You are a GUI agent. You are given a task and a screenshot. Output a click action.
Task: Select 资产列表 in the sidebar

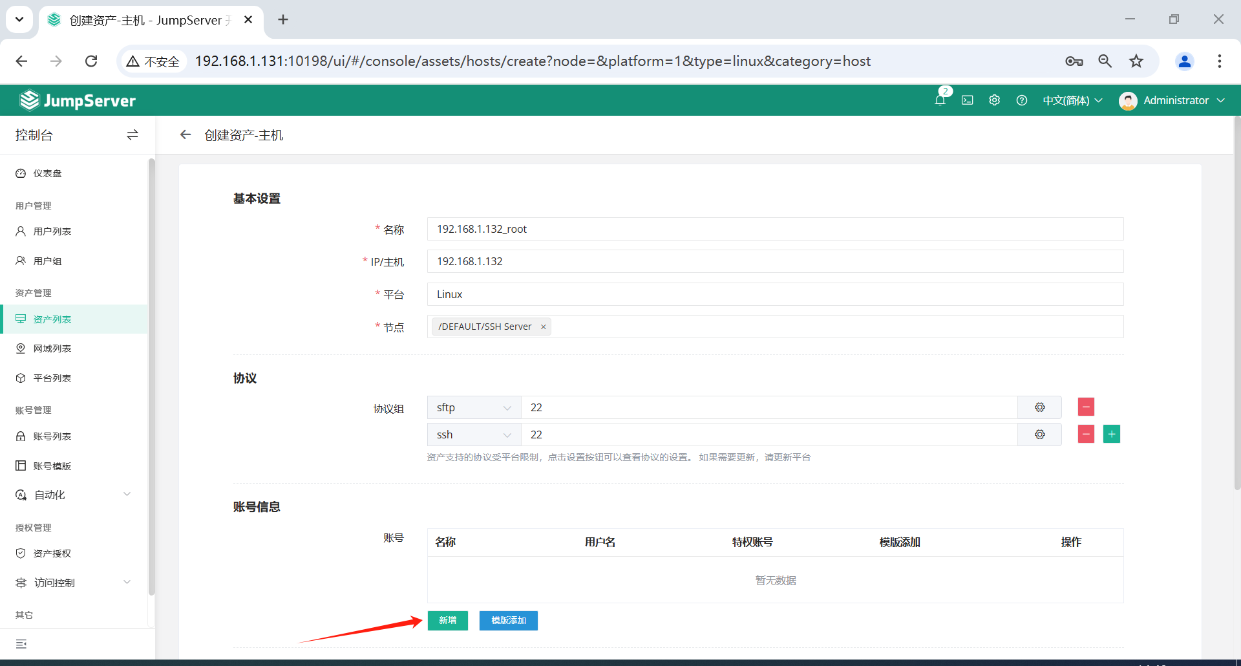coord(74,319)
